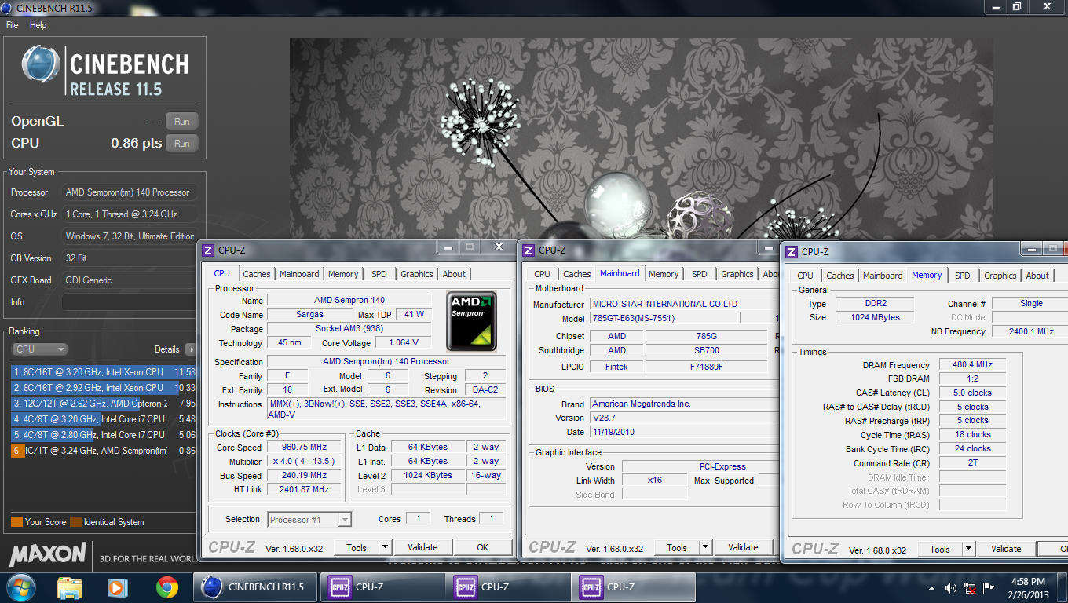
Task: Open the Windows Start menu
Action: (x=20, y=587)
